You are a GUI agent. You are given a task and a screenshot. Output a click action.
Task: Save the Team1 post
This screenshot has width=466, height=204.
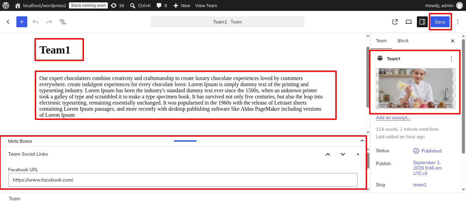[x=440, y=22]
